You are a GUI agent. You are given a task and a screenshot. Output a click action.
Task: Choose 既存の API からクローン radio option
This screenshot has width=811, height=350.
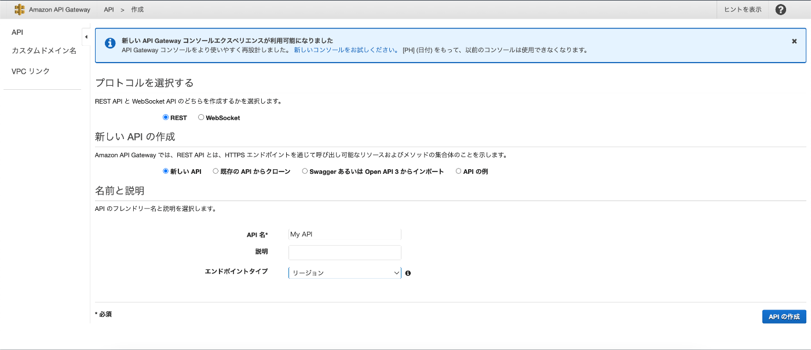pyautogui.click(x=215, y=171)
